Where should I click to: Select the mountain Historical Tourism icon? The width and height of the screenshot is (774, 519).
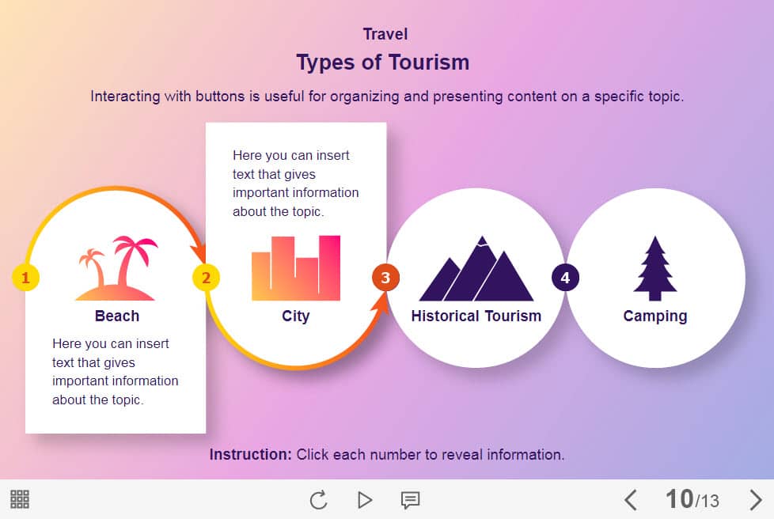point(476,269)
